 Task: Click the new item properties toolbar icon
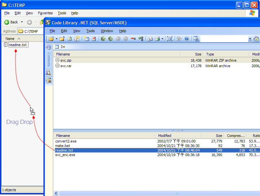[77, 39]
